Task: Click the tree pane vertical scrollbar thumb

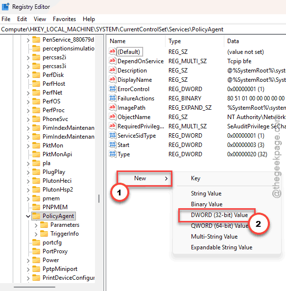Action: (x=99, y=198)
